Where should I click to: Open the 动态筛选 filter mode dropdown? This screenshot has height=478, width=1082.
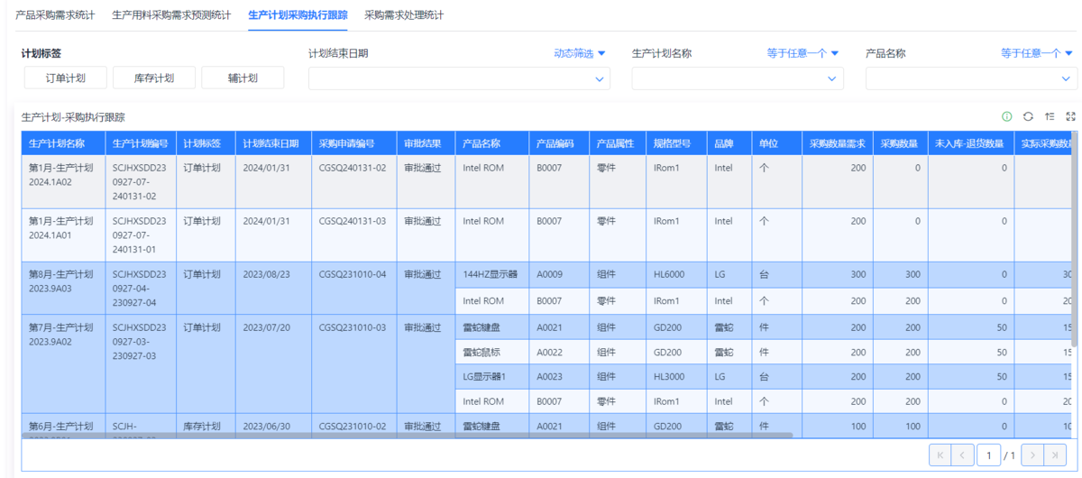coord(580,54)
